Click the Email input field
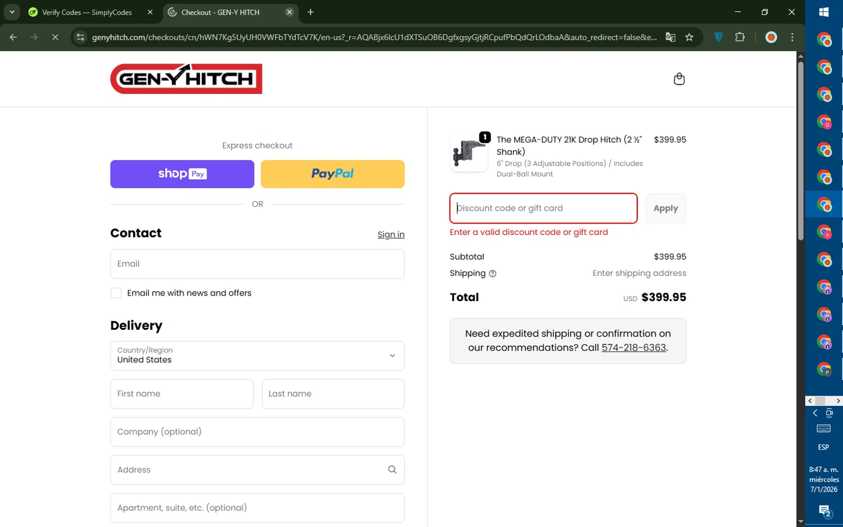 coord(257,264)
